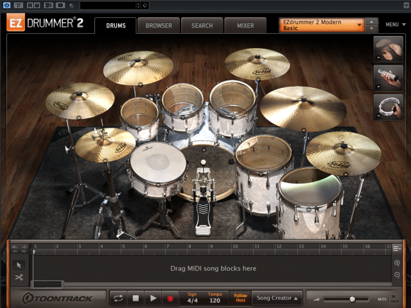Hit the snare drum
Viewport: 411px width, 308px height.
pos(158,162)
